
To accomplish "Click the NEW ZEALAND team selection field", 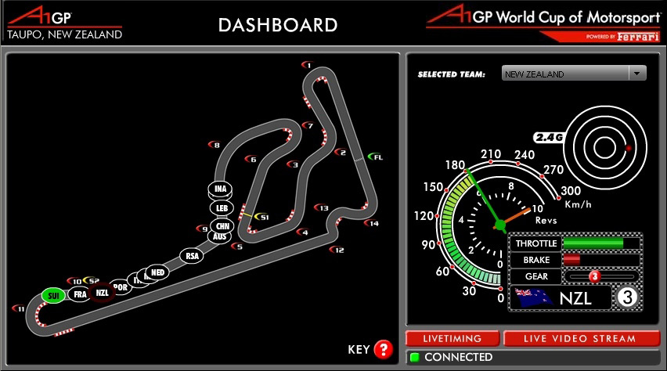I will point(564,74).
